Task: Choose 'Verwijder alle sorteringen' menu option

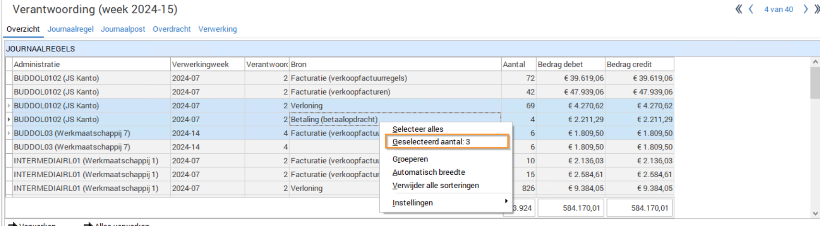Action: (x=435, y=185)
